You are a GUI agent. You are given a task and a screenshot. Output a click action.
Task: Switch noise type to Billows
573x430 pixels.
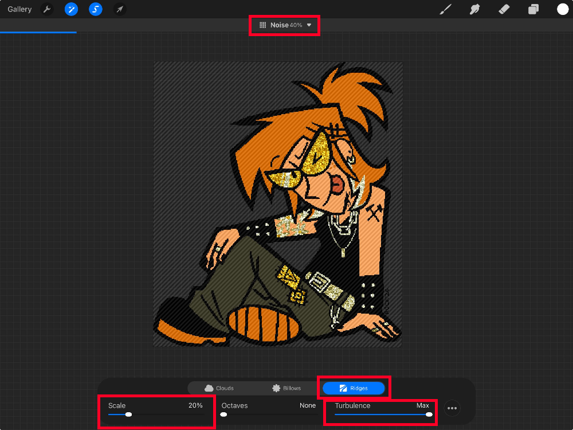coord(286,388)
